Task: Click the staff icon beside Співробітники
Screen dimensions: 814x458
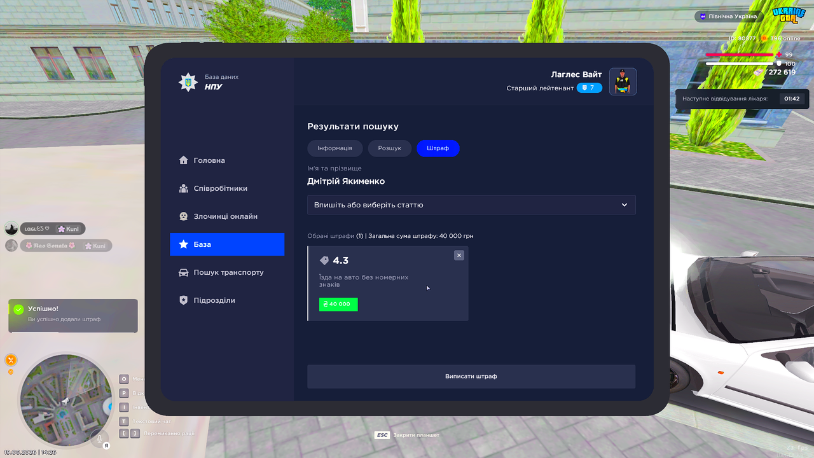Action: click(x=184, y=188)
